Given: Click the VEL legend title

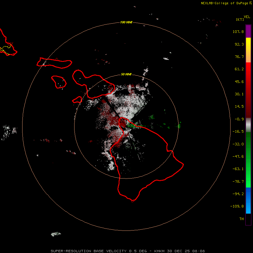Looking at the screenshot, I should (x=247, y=17).
